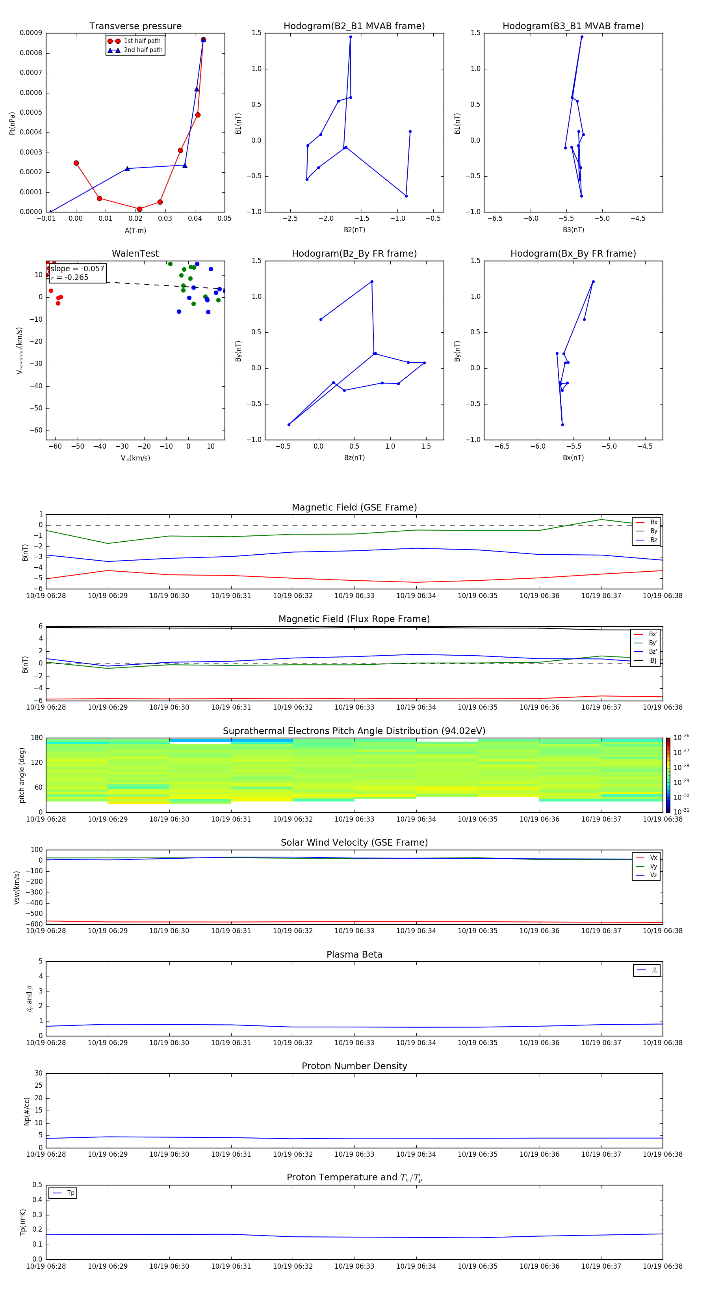Image resolution: width=709 pixels, height=1301 pixels.
Task: Click the 'Magnetic Field (GSE Frame)' title
Action: (x=354, y=507)
